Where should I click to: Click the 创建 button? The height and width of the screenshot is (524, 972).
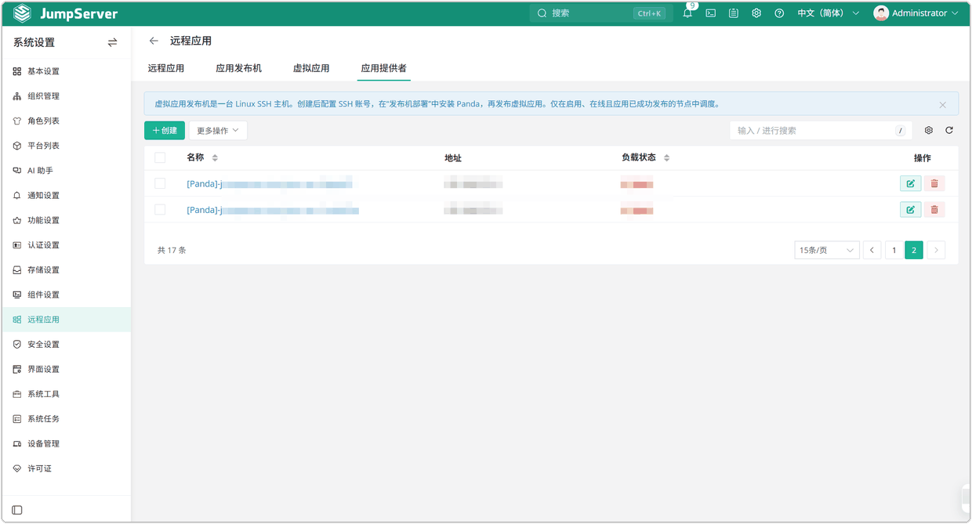tap(165, 131)
